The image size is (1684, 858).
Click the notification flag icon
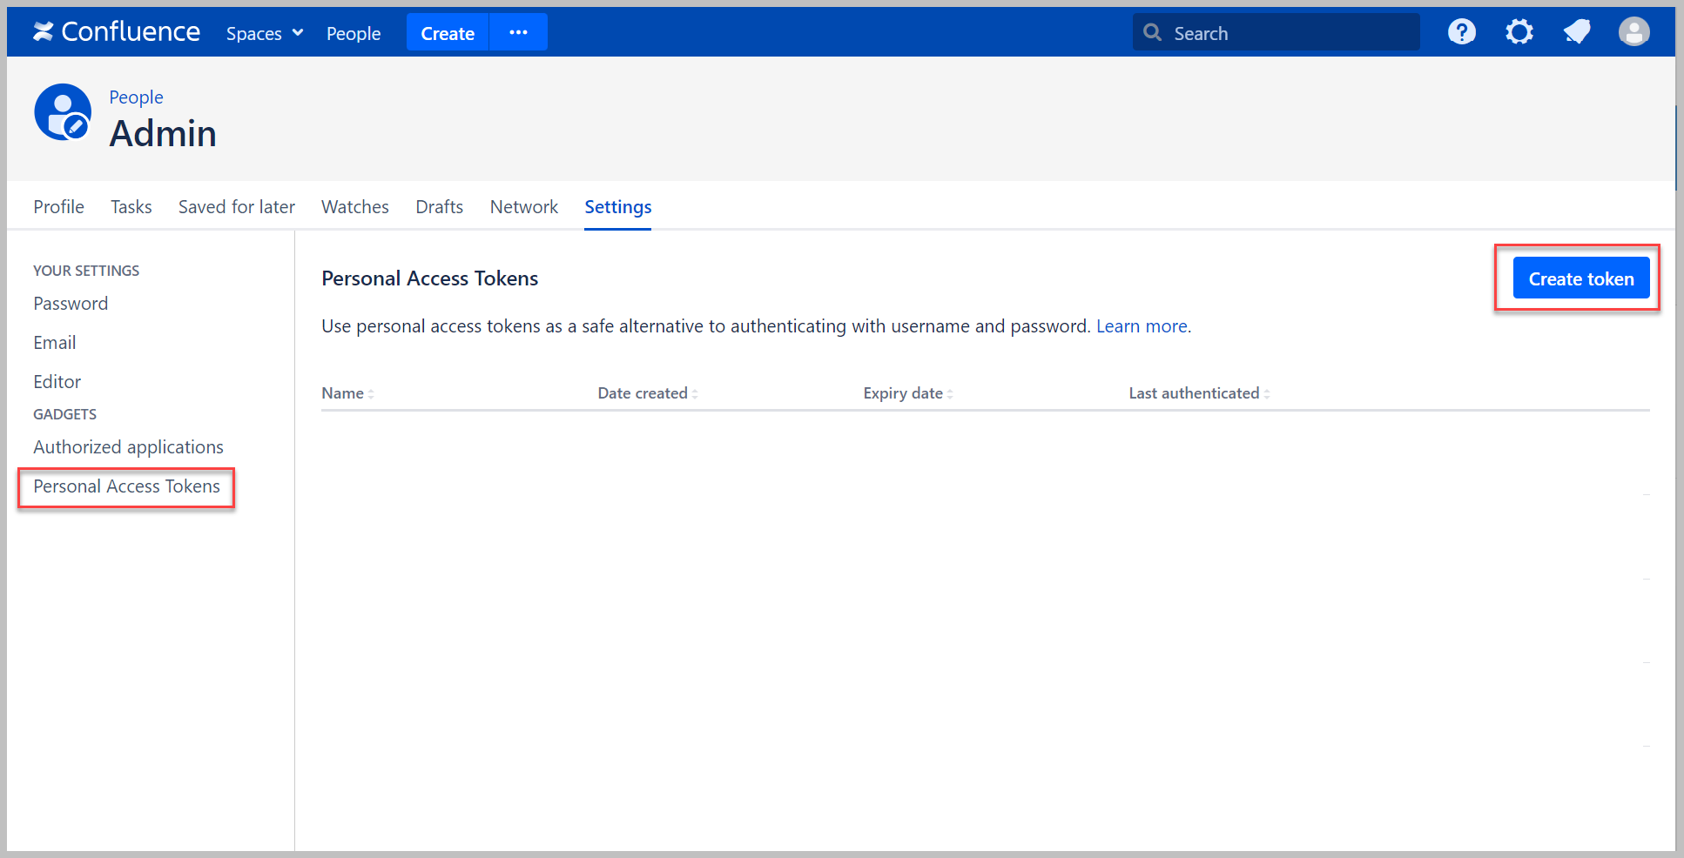(x=1577, y=31)
